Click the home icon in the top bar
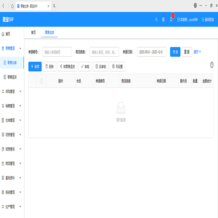 (x=163, y=19)
